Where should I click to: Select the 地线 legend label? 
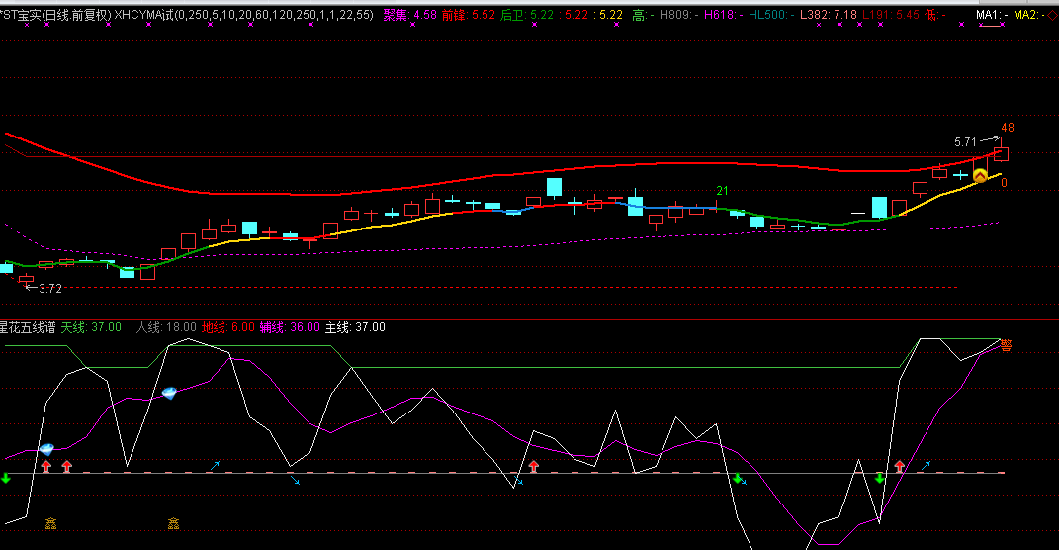click(214, 327)
